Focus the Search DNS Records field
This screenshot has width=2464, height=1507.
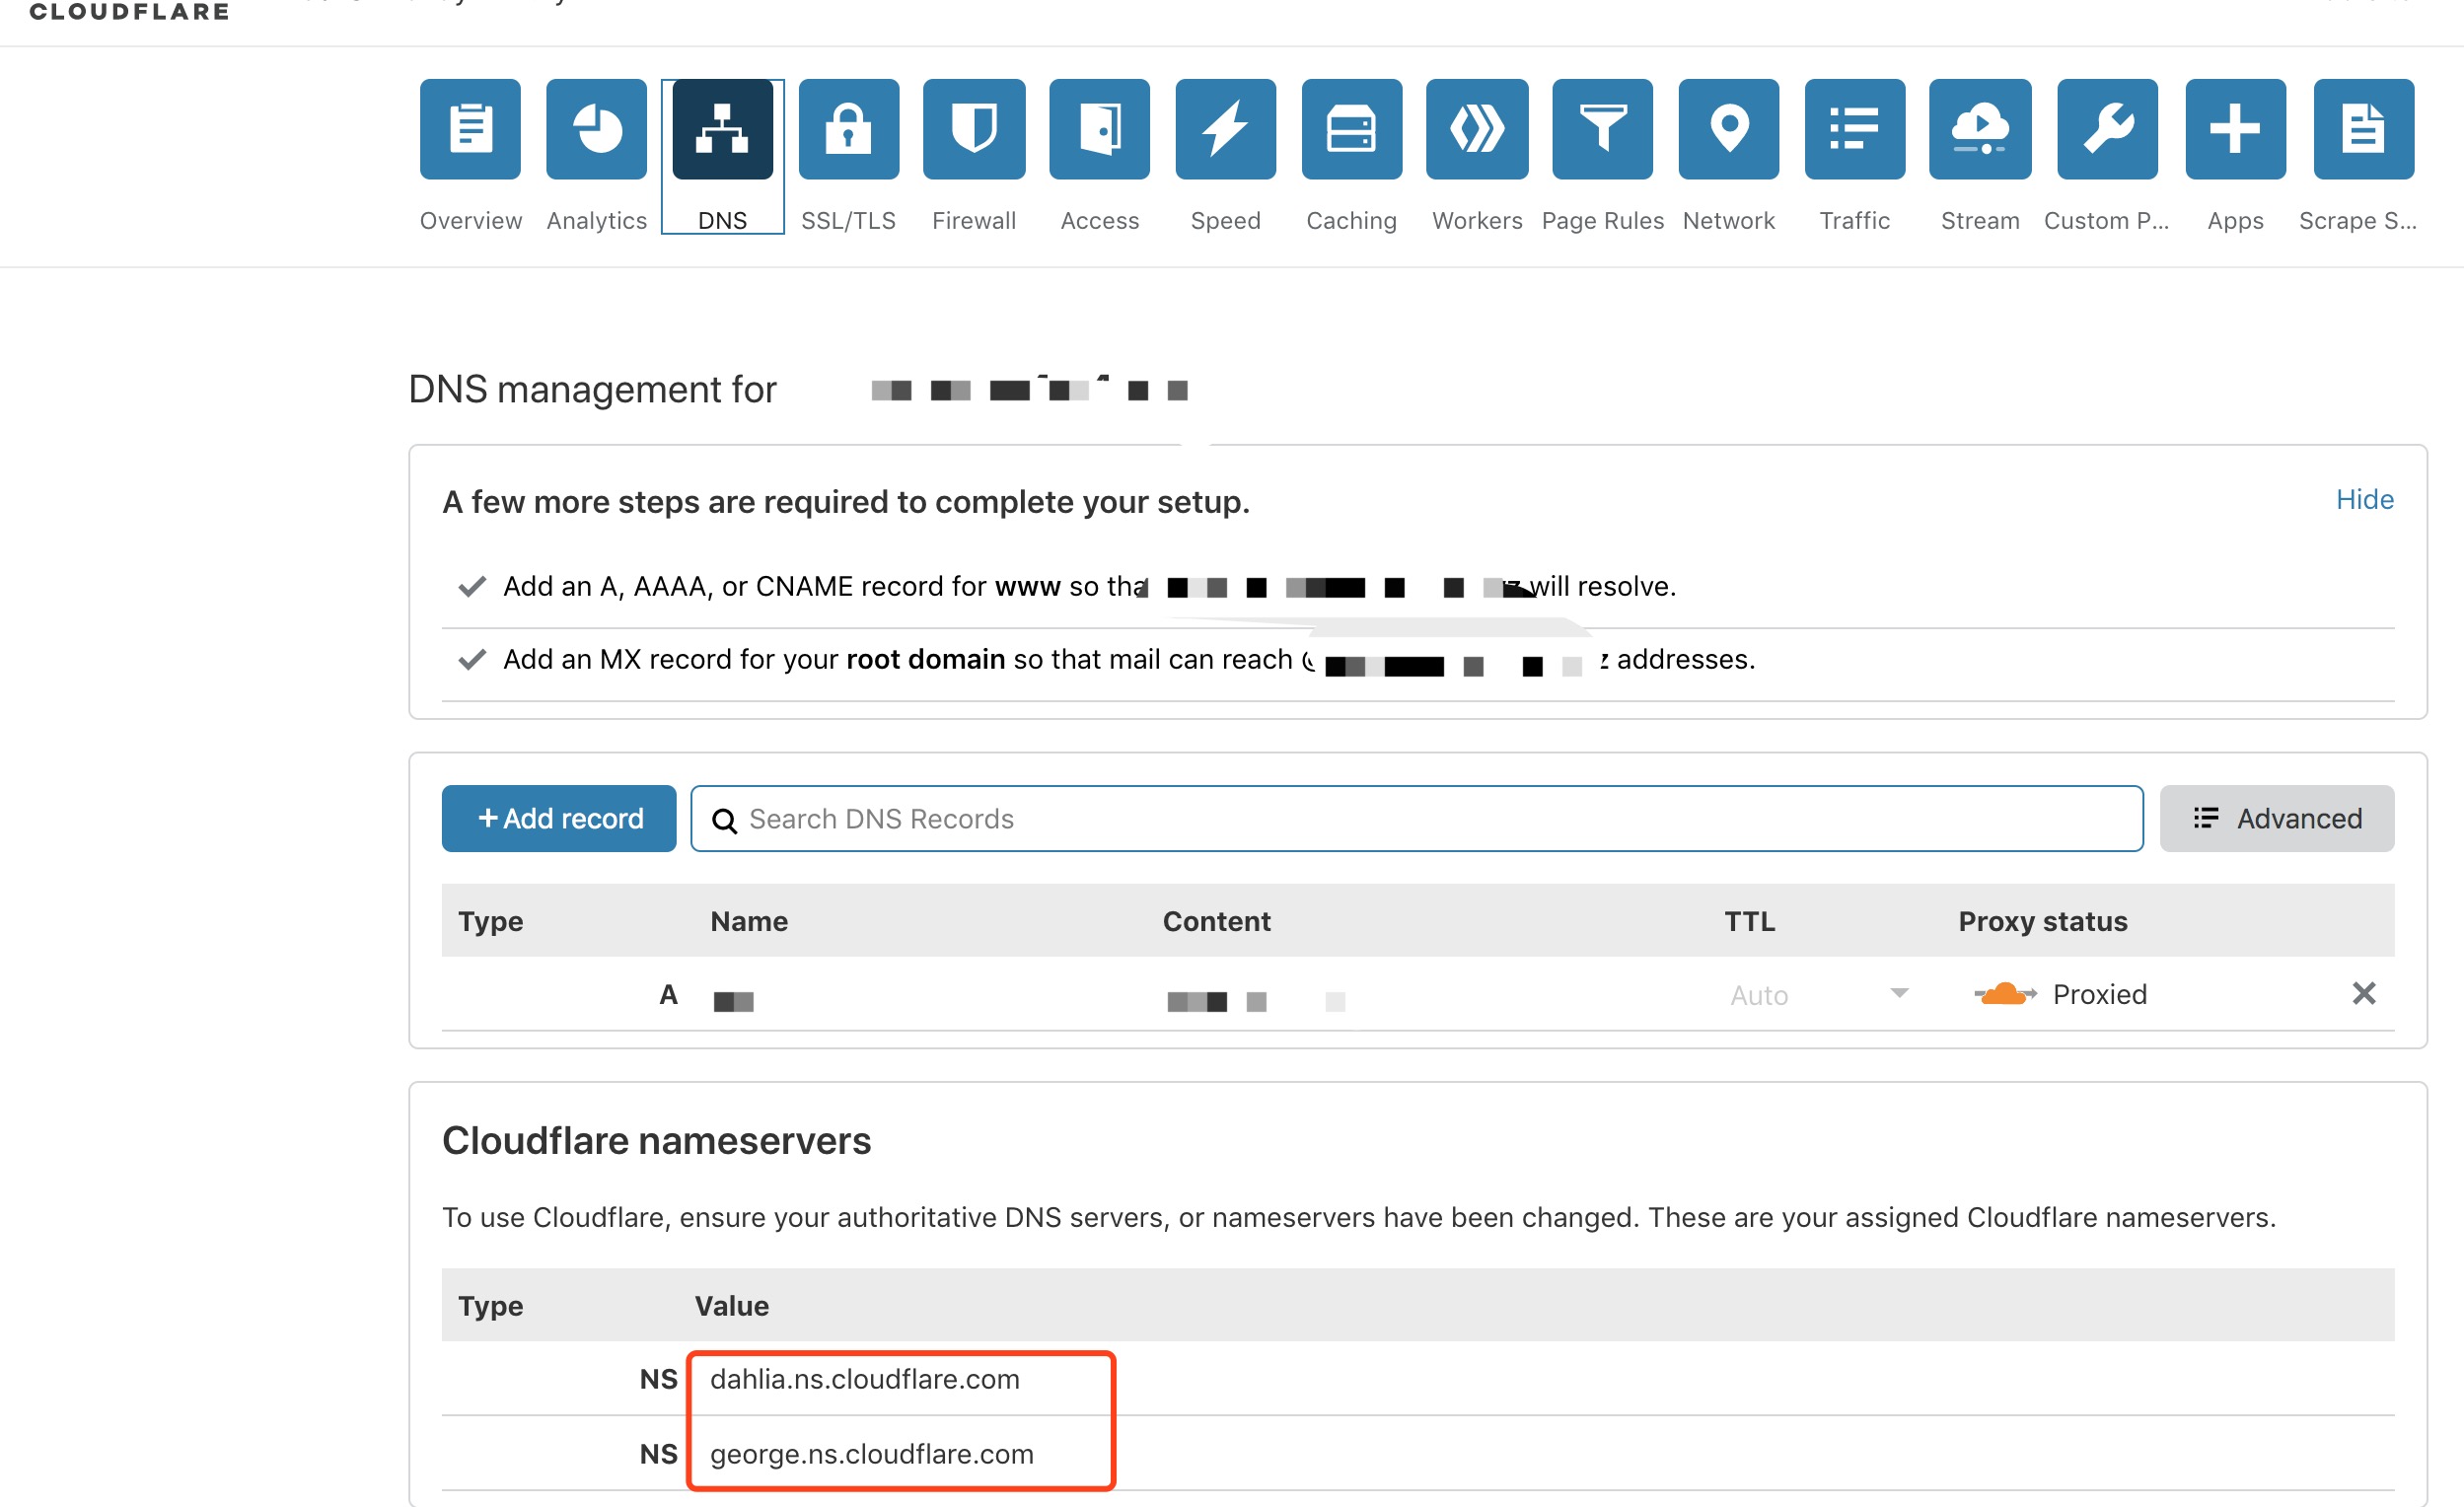(1416, 818)
